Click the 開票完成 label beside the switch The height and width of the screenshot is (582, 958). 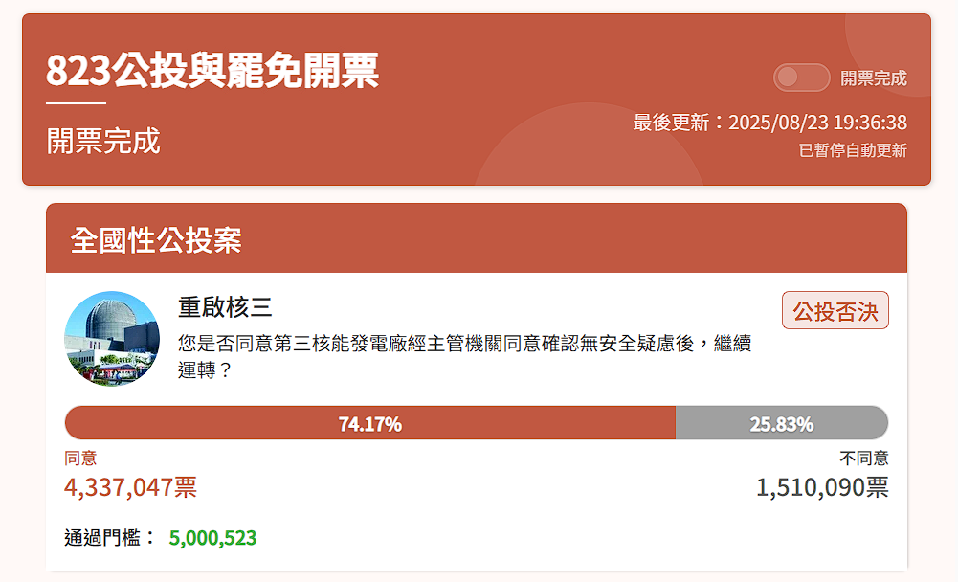pyautogui.click(x=873, y=78)
